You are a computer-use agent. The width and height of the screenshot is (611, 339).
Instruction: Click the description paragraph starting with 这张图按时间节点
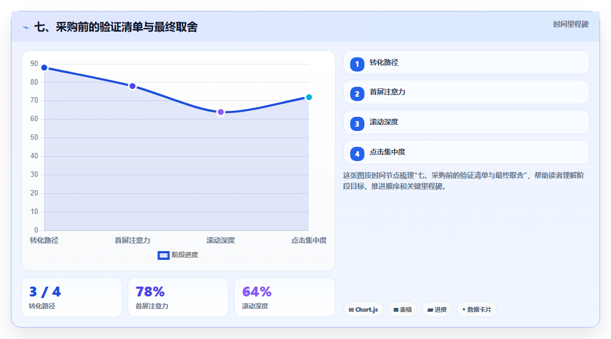coord(463,181)
